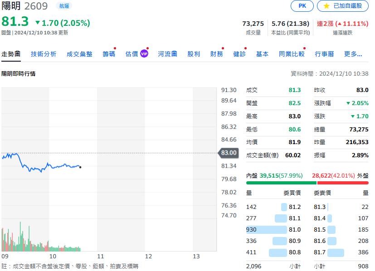Click the stock name 陽明 2609
The width and height of the screenshot is (375, 271).
click(x=24, y=6)
